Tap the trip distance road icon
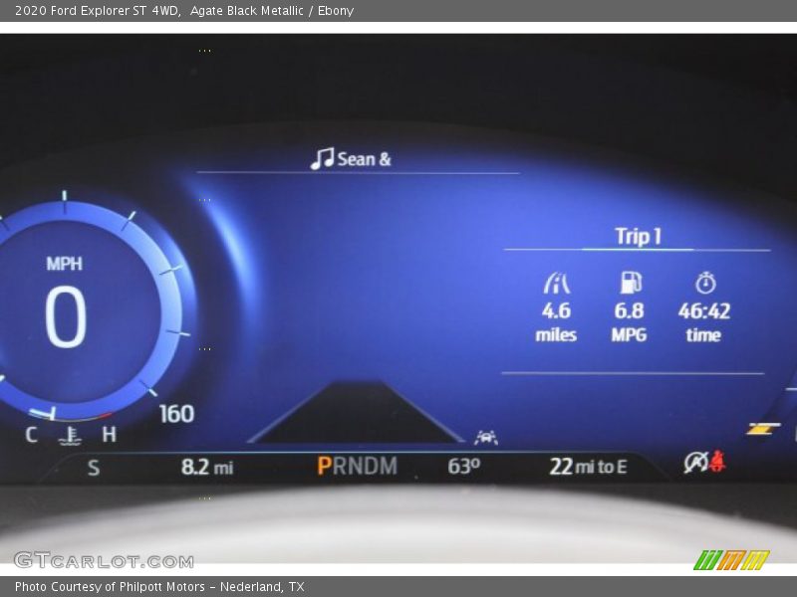Viewport: 797px width, 597px height. tap(556, 284)
